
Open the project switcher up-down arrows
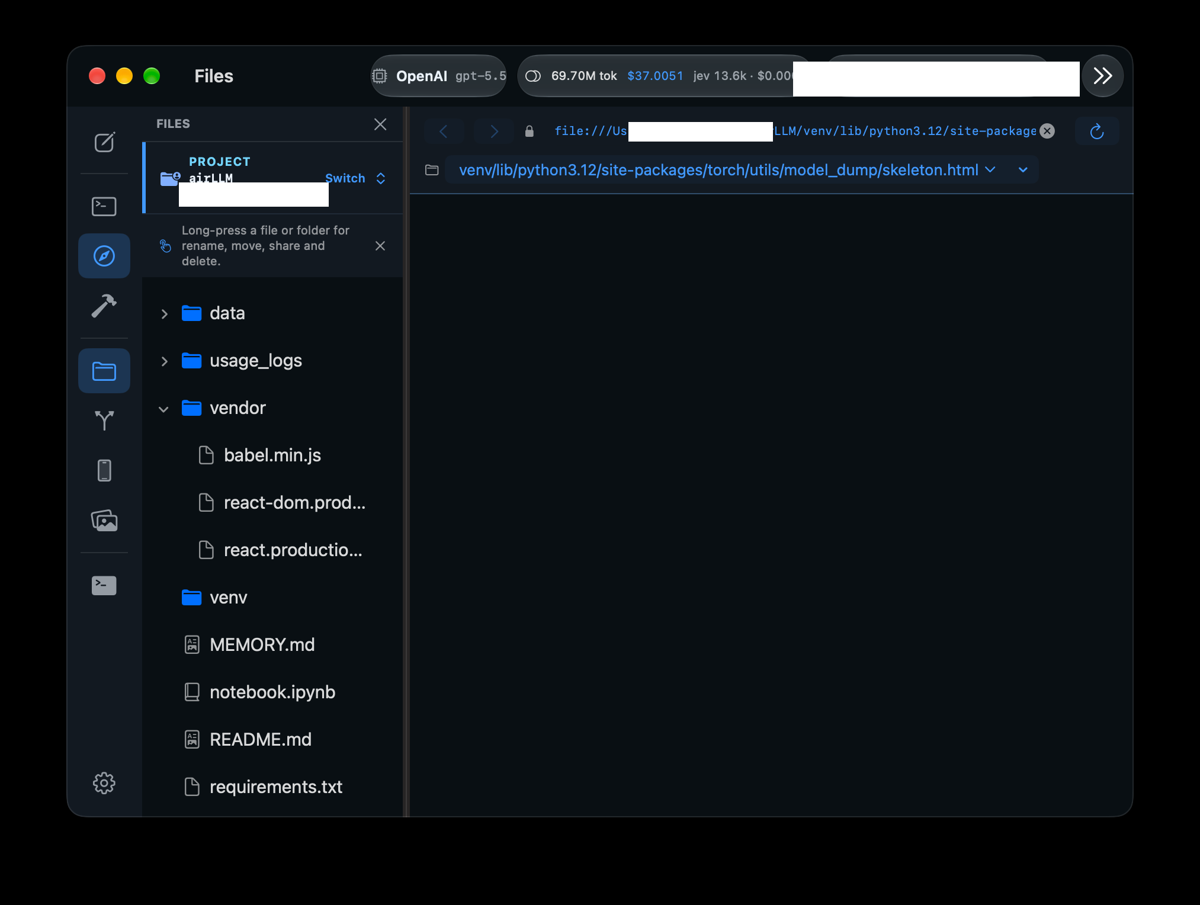point(381,178)
